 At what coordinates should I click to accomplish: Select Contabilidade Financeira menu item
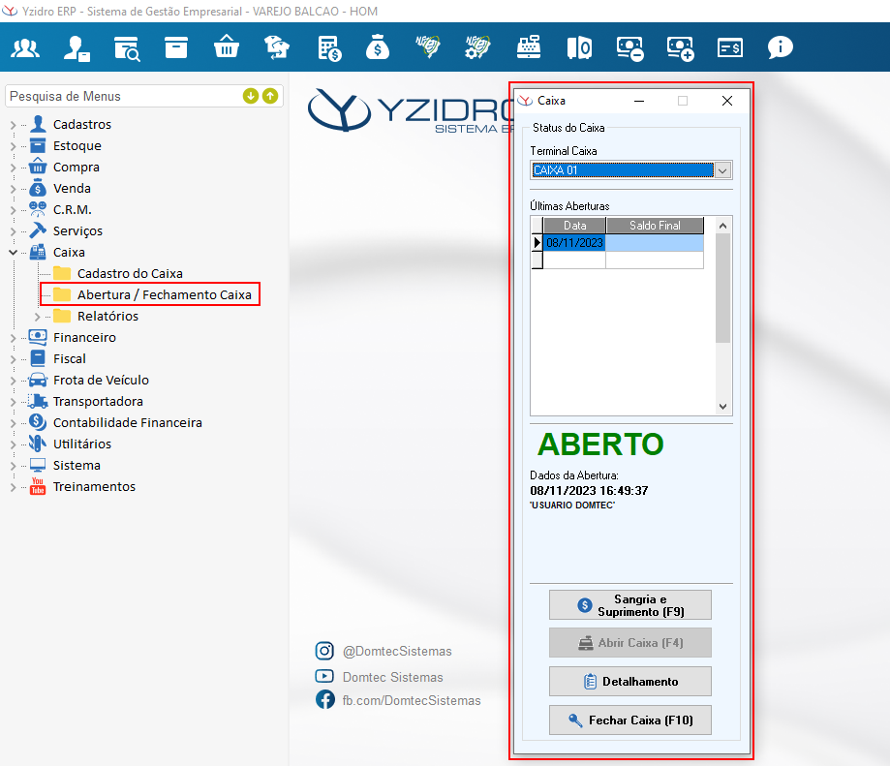point(128,423)
